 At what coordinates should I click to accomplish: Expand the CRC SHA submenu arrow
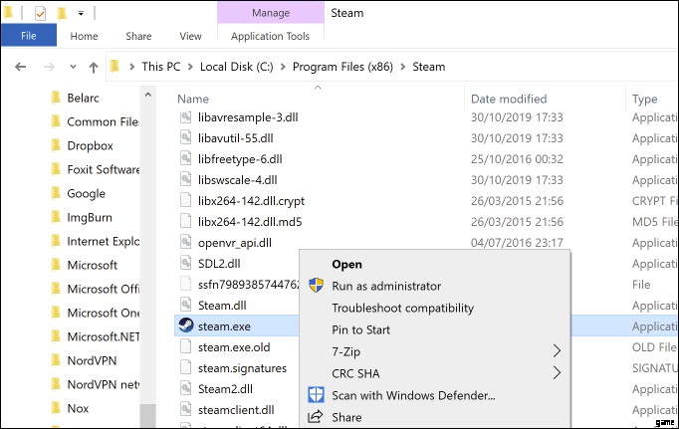click(x=557, y=373)
